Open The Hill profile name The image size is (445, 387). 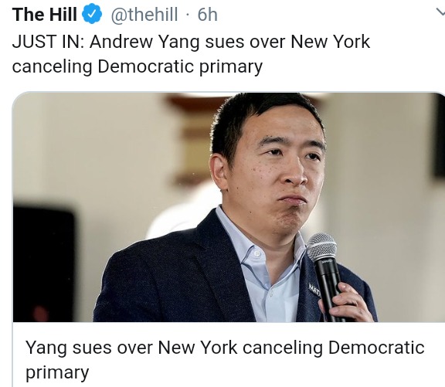pos(45,14)
